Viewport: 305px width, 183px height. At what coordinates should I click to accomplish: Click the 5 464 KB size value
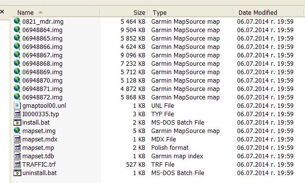click(133, 22)
